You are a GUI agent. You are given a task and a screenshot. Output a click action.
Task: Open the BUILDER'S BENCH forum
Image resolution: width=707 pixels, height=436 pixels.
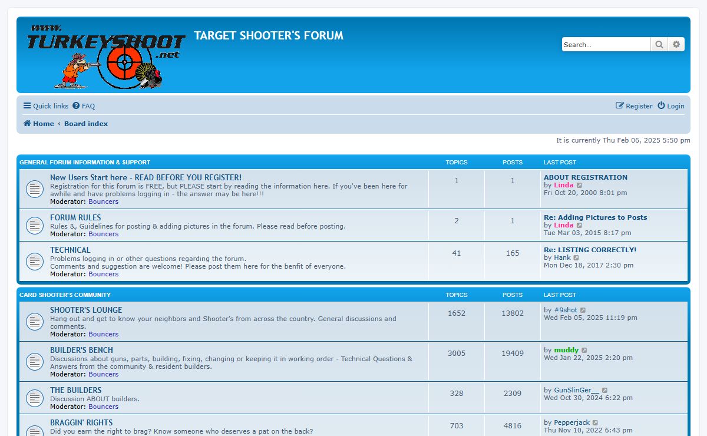tap(81, 350)
